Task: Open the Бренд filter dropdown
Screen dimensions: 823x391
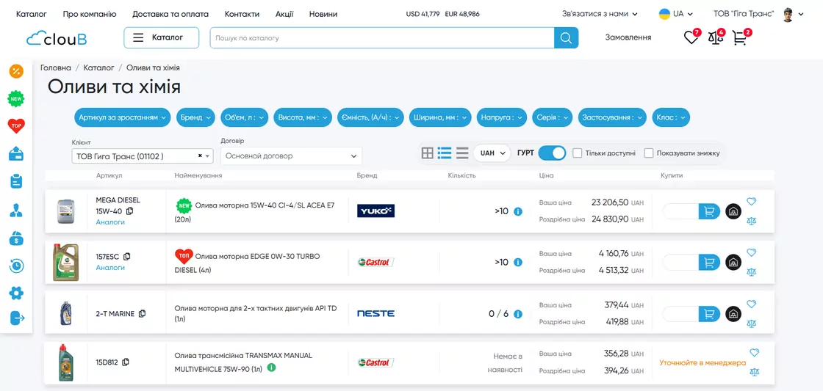Action: point(195,118)
